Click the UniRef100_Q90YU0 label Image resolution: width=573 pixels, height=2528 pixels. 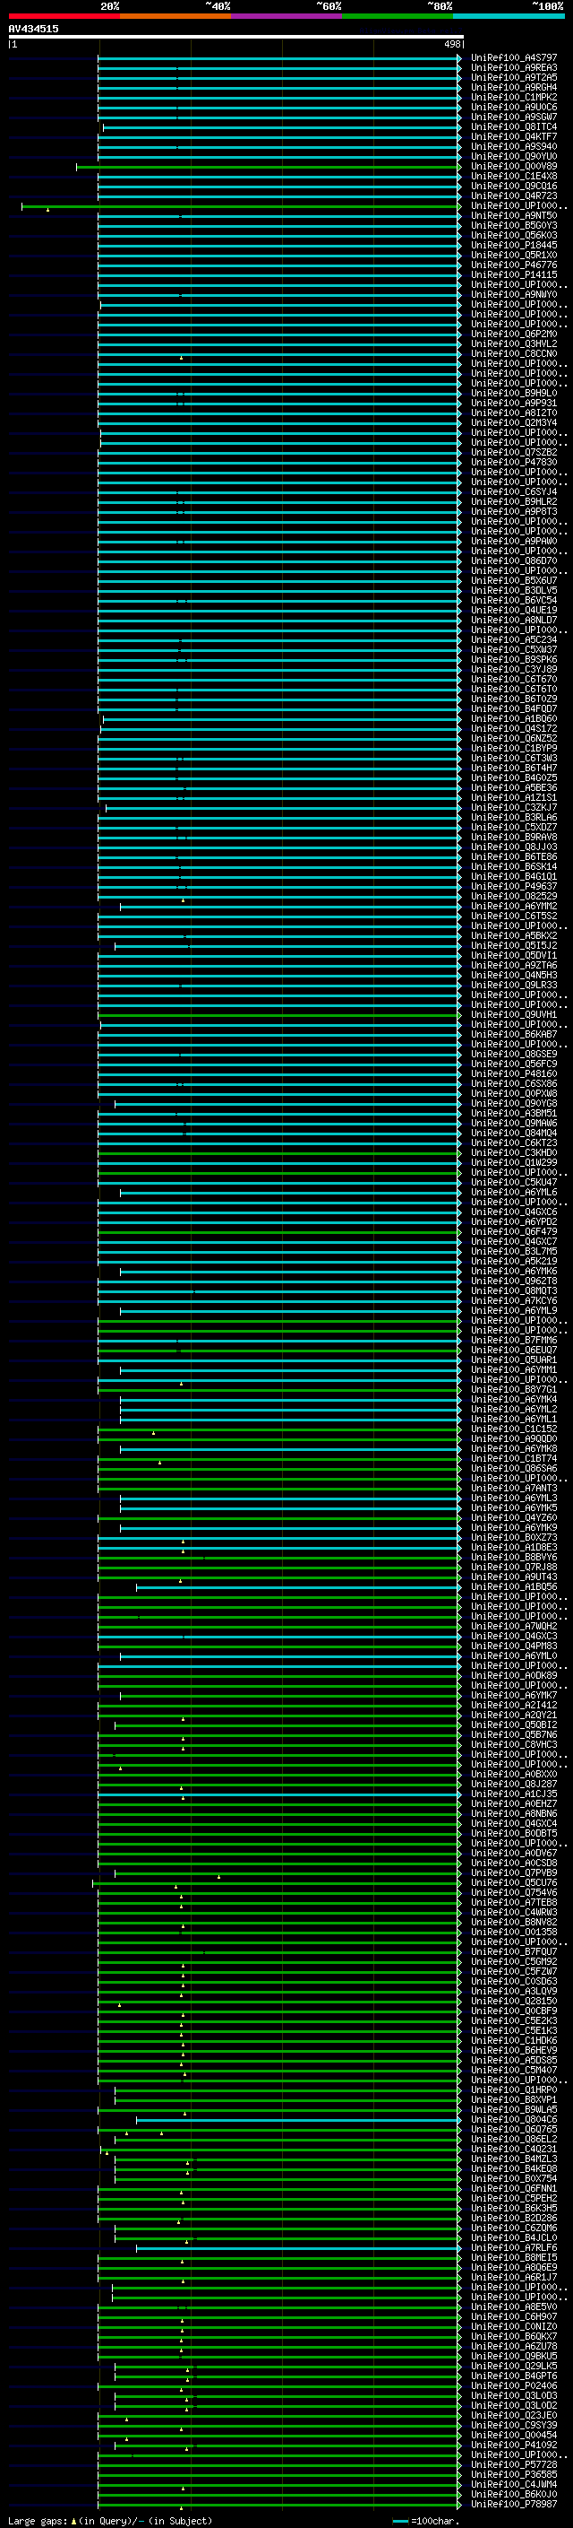pyautogui.click(x=513, y=156)
